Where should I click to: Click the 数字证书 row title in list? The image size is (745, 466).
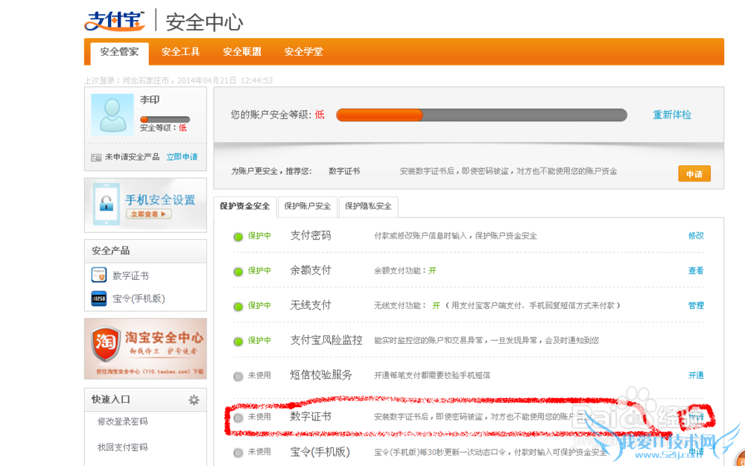(311, 416)
